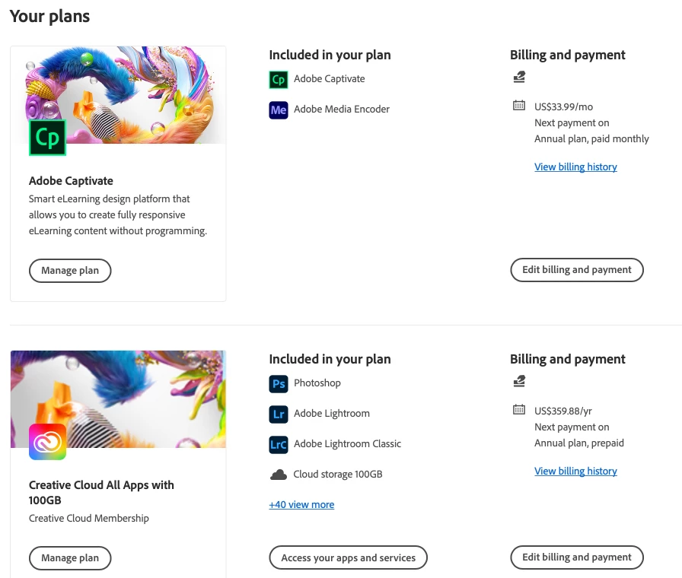Click the payment method icon for Captivate plan

point(519,77)
